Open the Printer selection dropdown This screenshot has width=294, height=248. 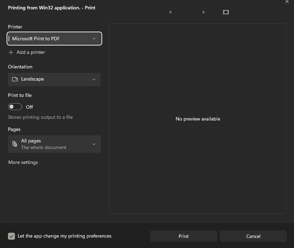54,39
